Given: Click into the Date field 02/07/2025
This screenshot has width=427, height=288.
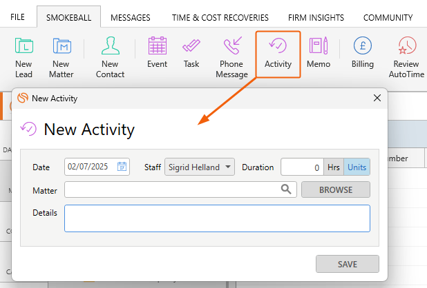Looking at the screenshot, I should coord(97,167).
